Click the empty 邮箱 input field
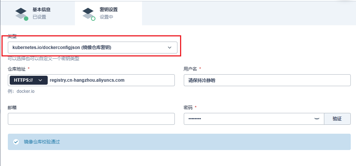356x166 pixels. click(x=91, y=119)
